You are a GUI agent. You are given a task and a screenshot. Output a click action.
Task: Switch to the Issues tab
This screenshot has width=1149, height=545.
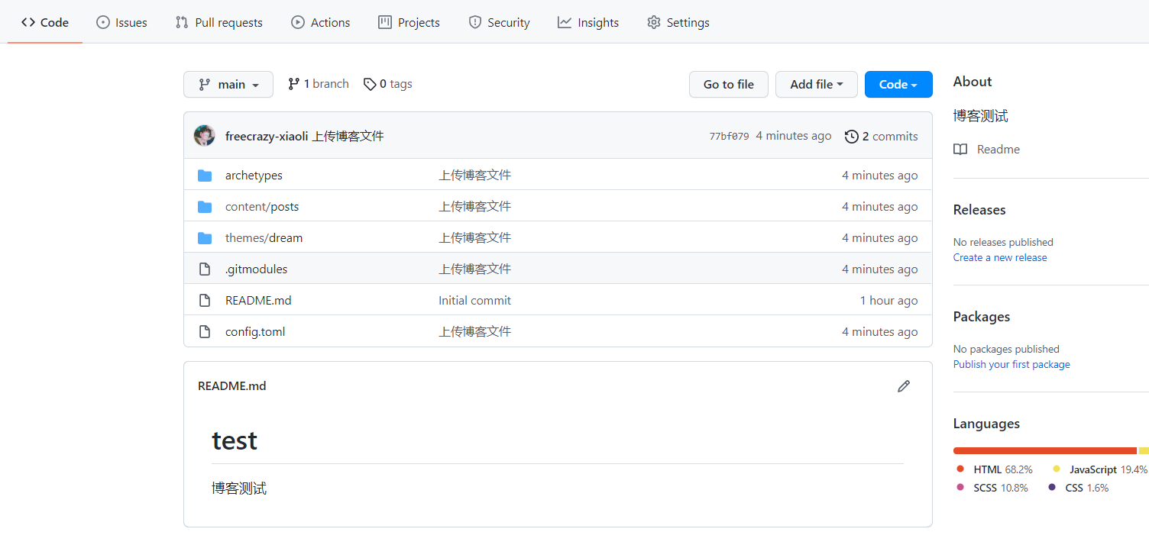click(x=121, y=23)
